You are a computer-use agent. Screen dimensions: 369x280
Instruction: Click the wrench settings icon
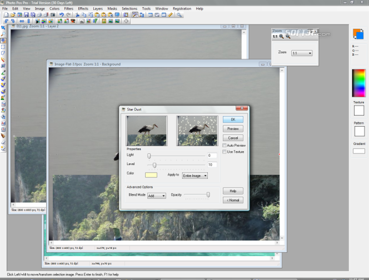click(179, 15)
